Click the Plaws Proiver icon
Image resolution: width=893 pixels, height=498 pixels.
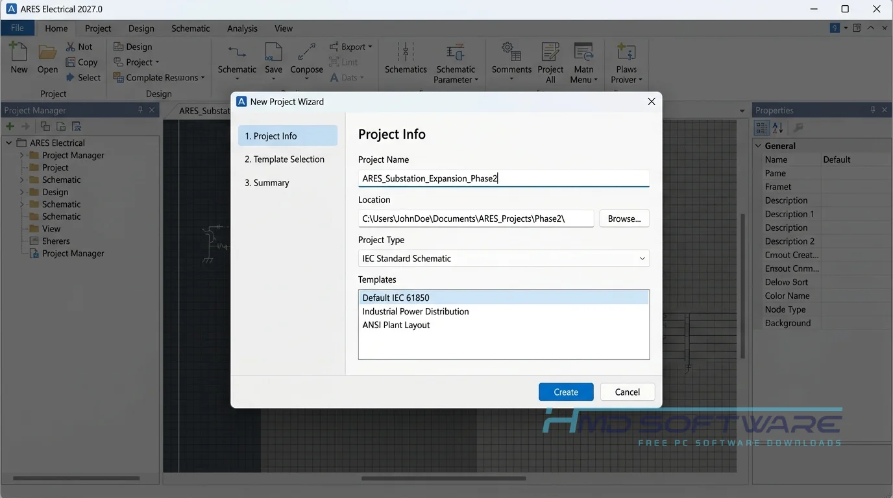click(x=626, y=53)
